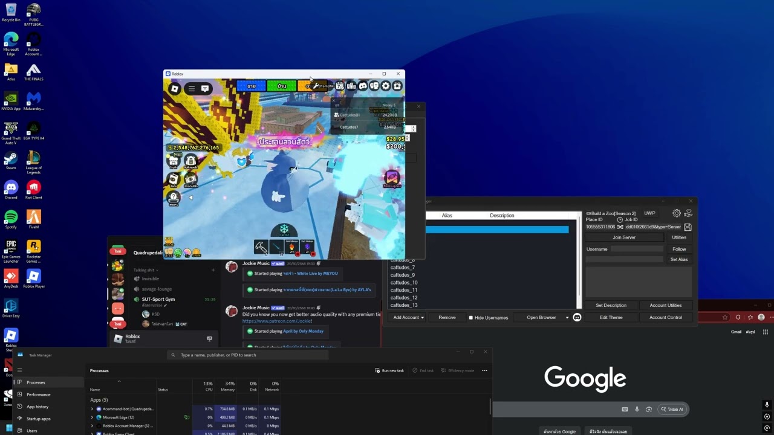Open the Roblox logo menu in game
The image size is (774, 435).
[x=175, y=89]
